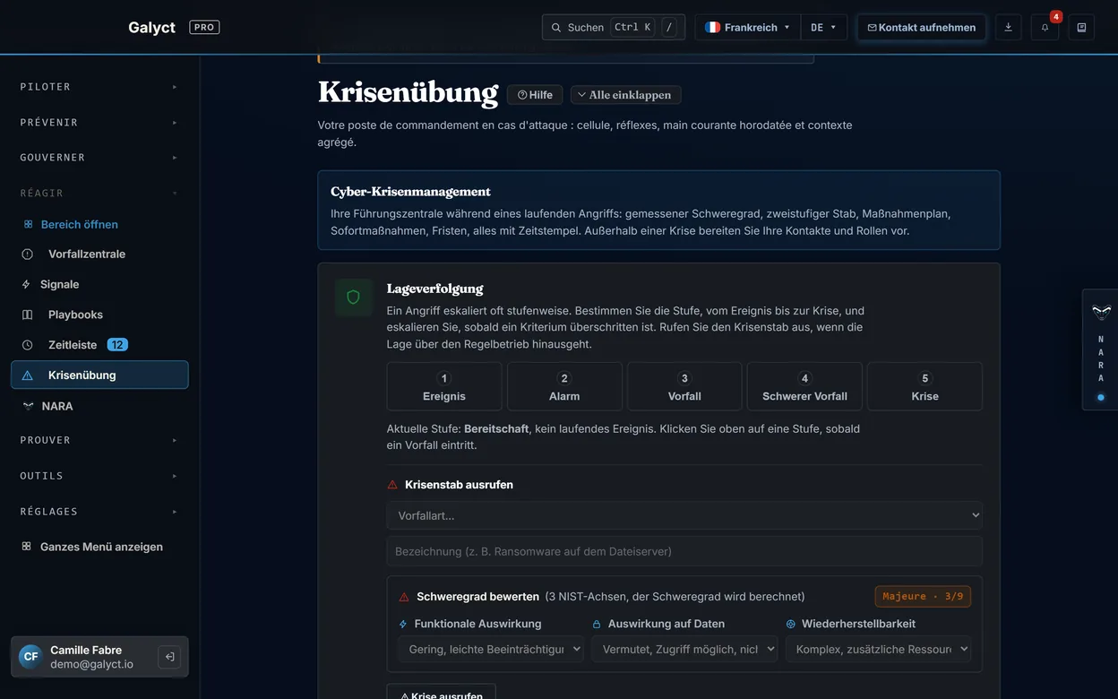Open notifications bell with 4 badge
Image resolution: width=1118 pixels, height=699 pixels.
click(1045, 28)
